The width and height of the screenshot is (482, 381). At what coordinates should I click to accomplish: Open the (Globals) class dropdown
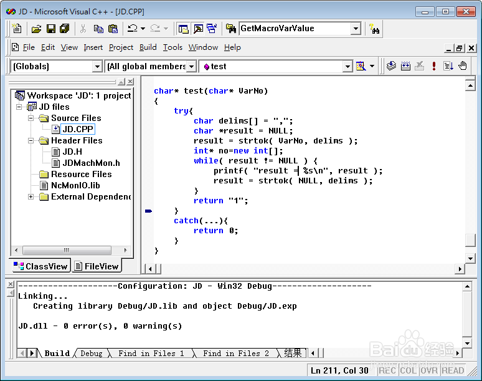[x=97, y=67]
